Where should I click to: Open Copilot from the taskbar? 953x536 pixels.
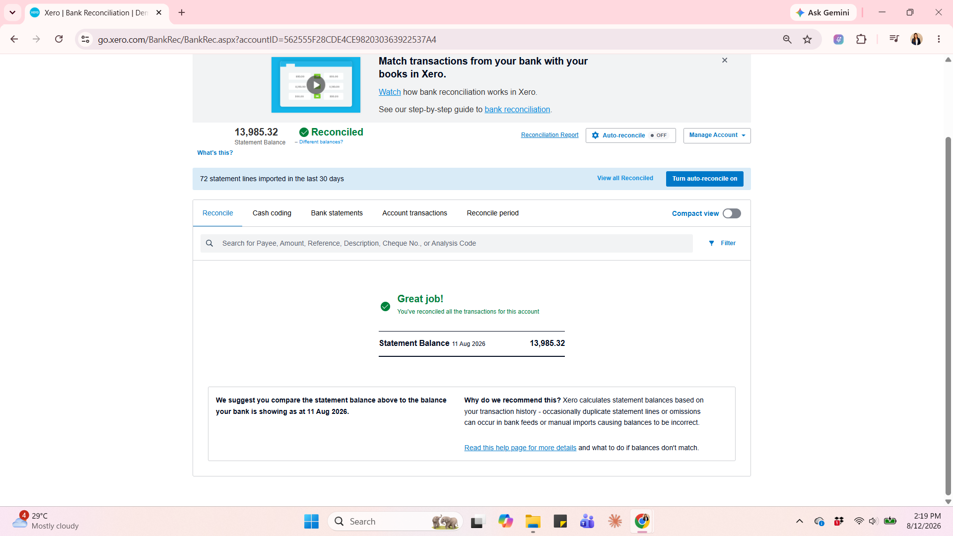(x=506, y=521)
